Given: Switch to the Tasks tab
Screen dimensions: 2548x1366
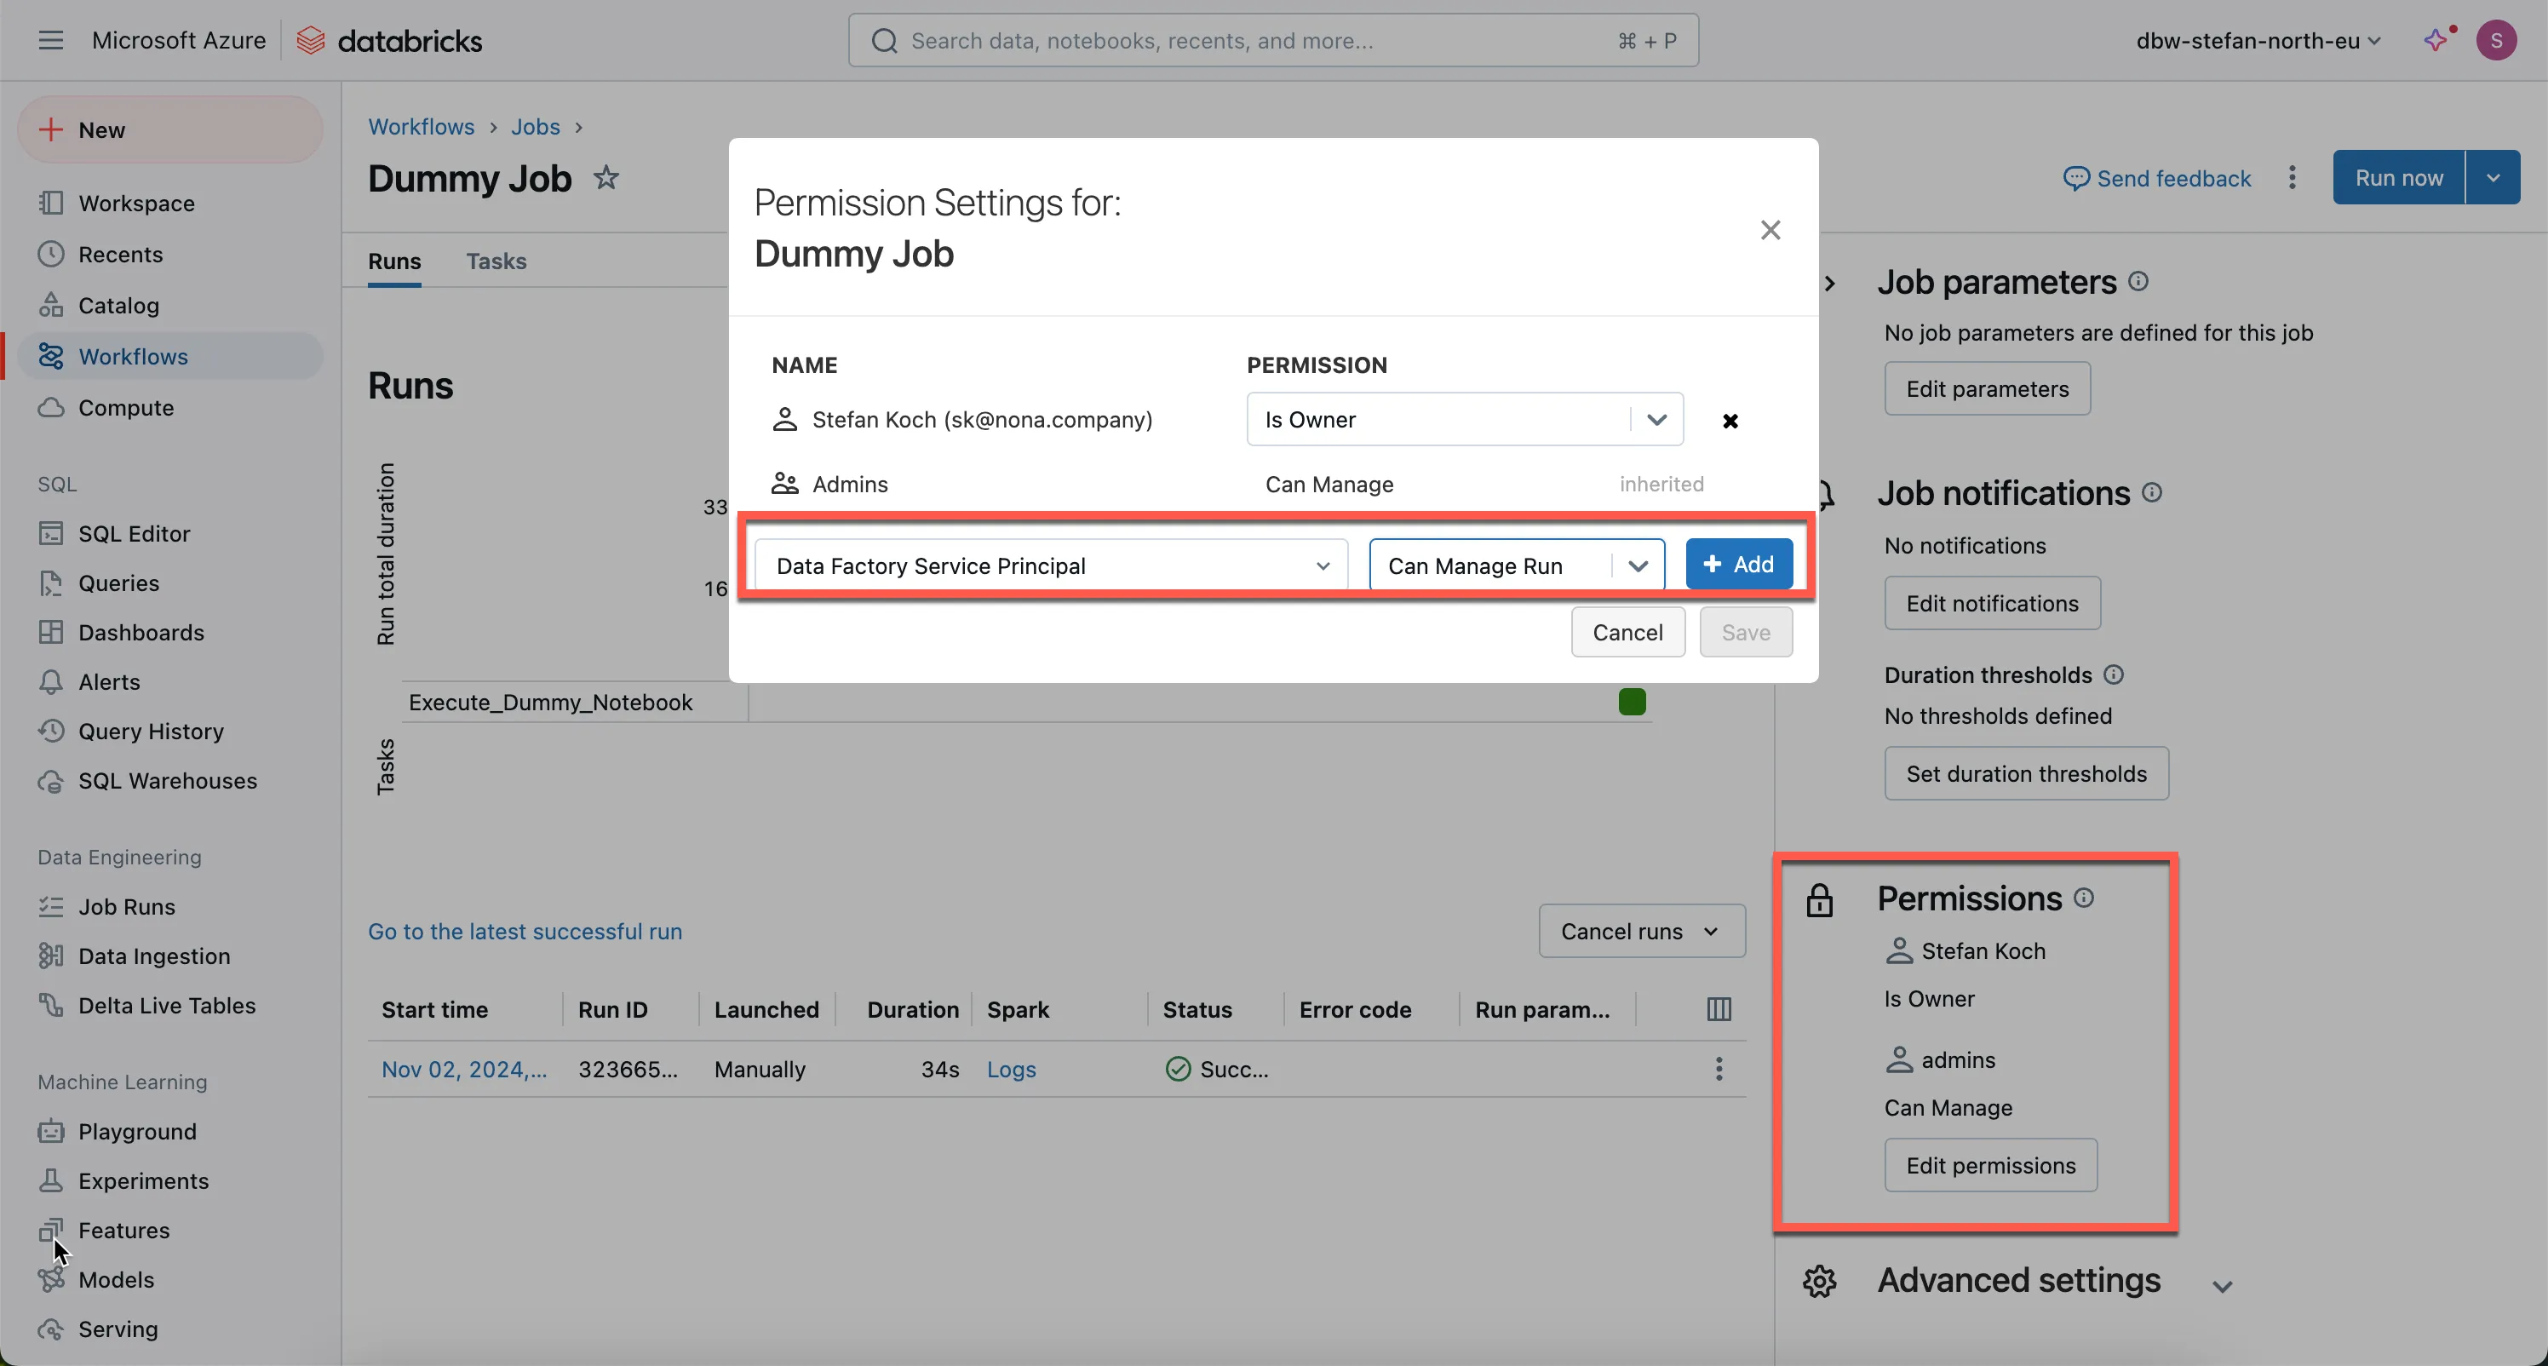Looking at the screenshot, I should (496, 261).
